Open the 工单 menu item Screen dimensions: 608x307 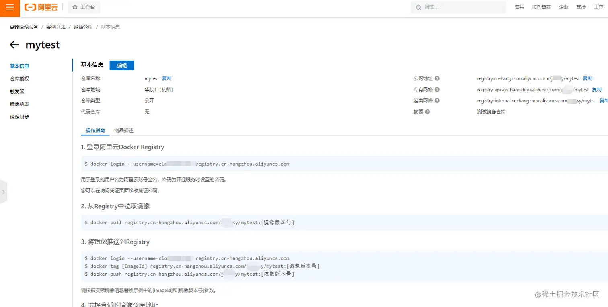(599, 7)
